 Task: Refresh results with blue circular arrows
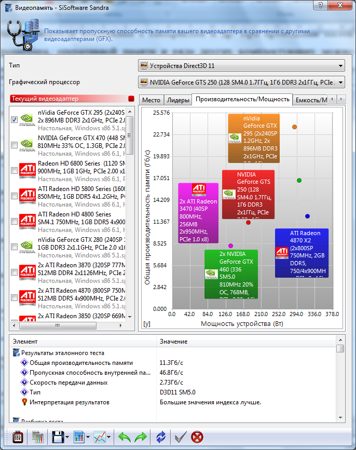(x=161, y=437)
